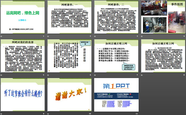Select slide 7 with 全国青少年文明上网公约
Image resolution: width=186 pixels, height=115 pixels.
pos(116,56)
